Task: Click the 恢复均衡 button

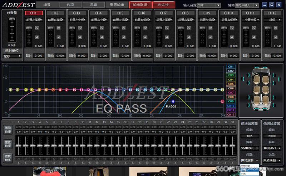Action: [x=8, y=158]
